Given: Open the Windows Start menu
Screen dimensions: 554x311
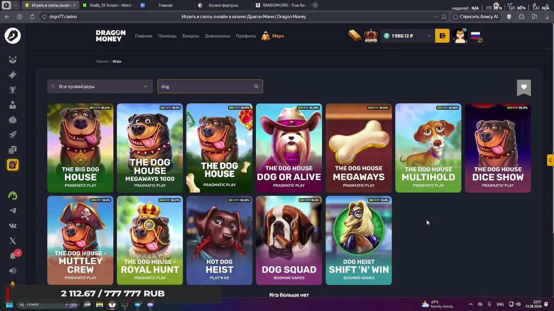Looking at the screenshot, I should [x=9, y=305].
